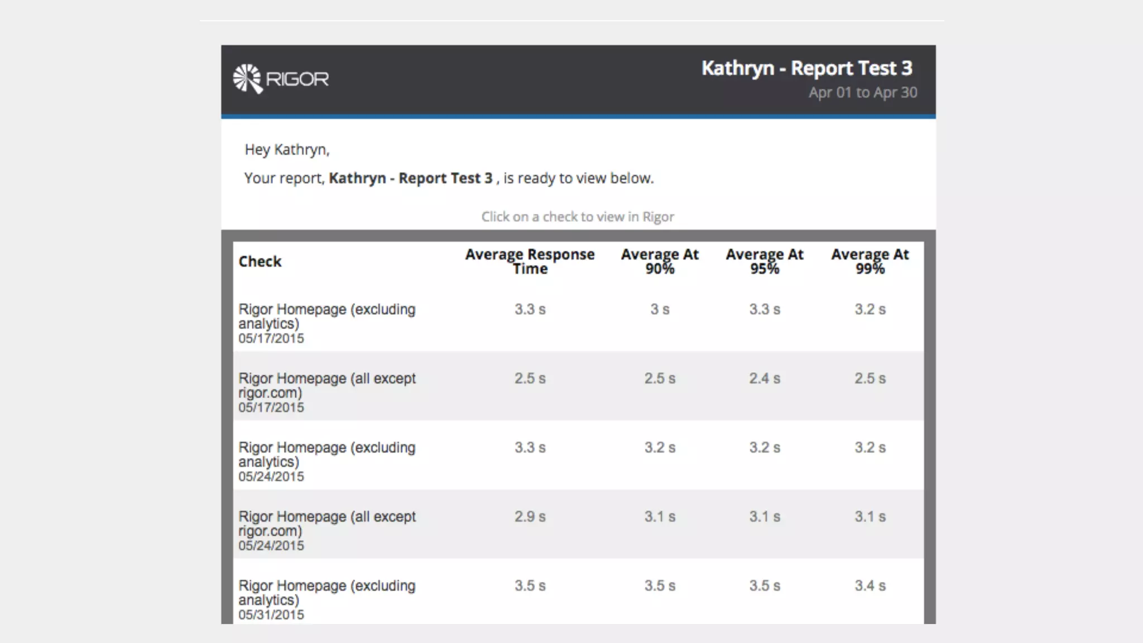Click the Average At 99% column header
The width and height of the screenshot is (1143, 643).
870,261
